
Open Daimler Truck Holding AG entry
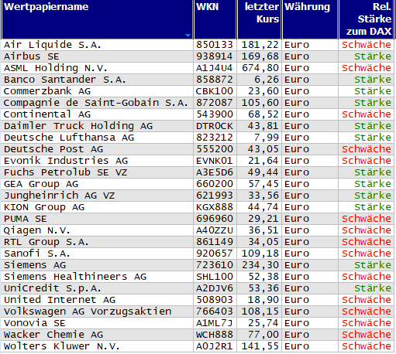click(x=78, y=126)
